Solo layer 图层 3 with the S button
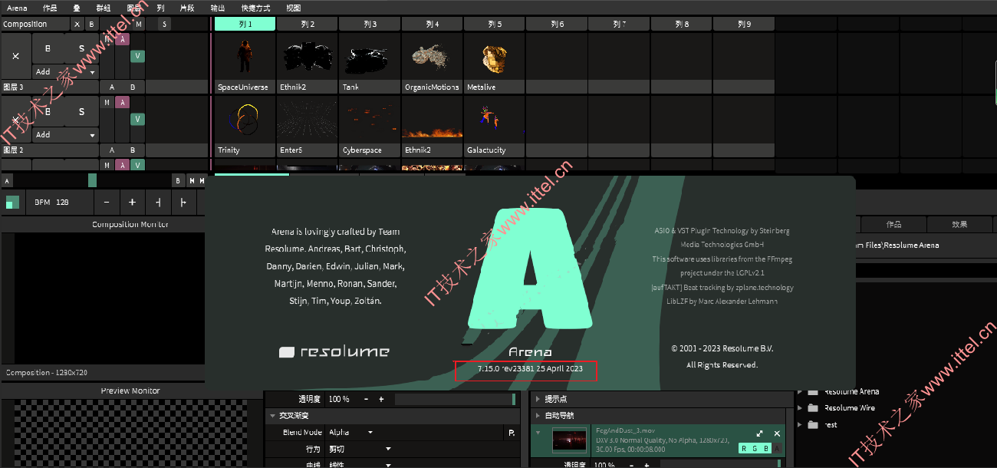 82,48
